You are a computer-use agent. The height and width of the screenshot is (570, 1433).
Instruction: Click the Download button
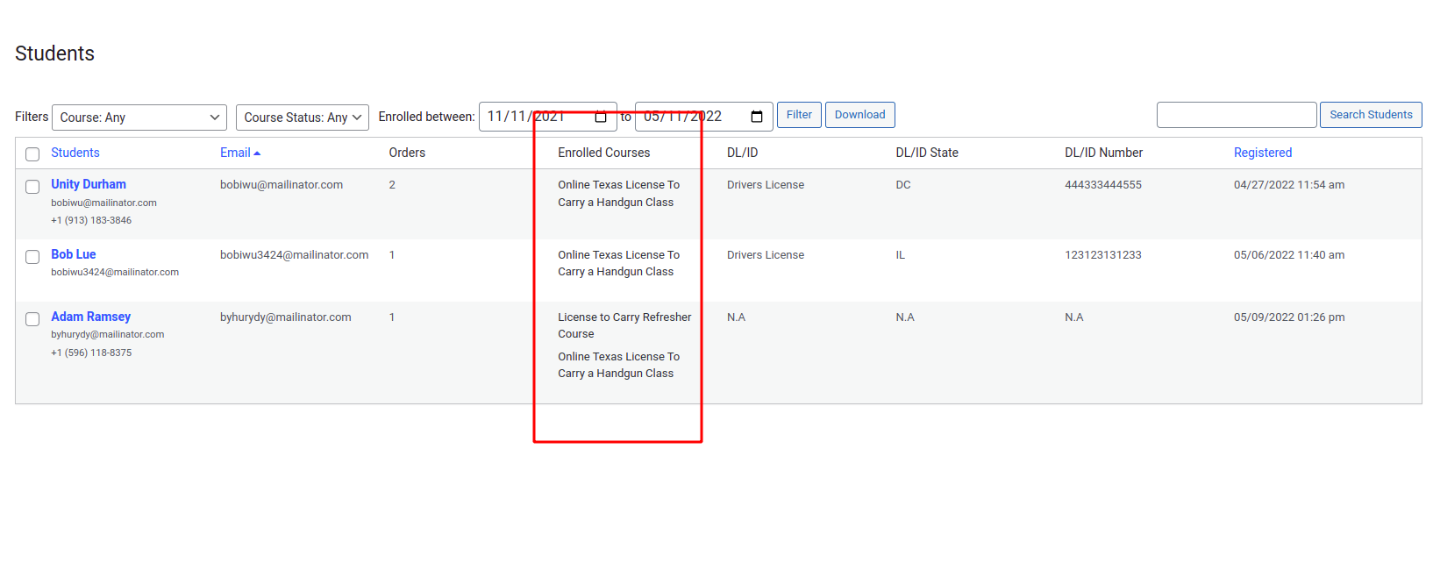point(860,115)
